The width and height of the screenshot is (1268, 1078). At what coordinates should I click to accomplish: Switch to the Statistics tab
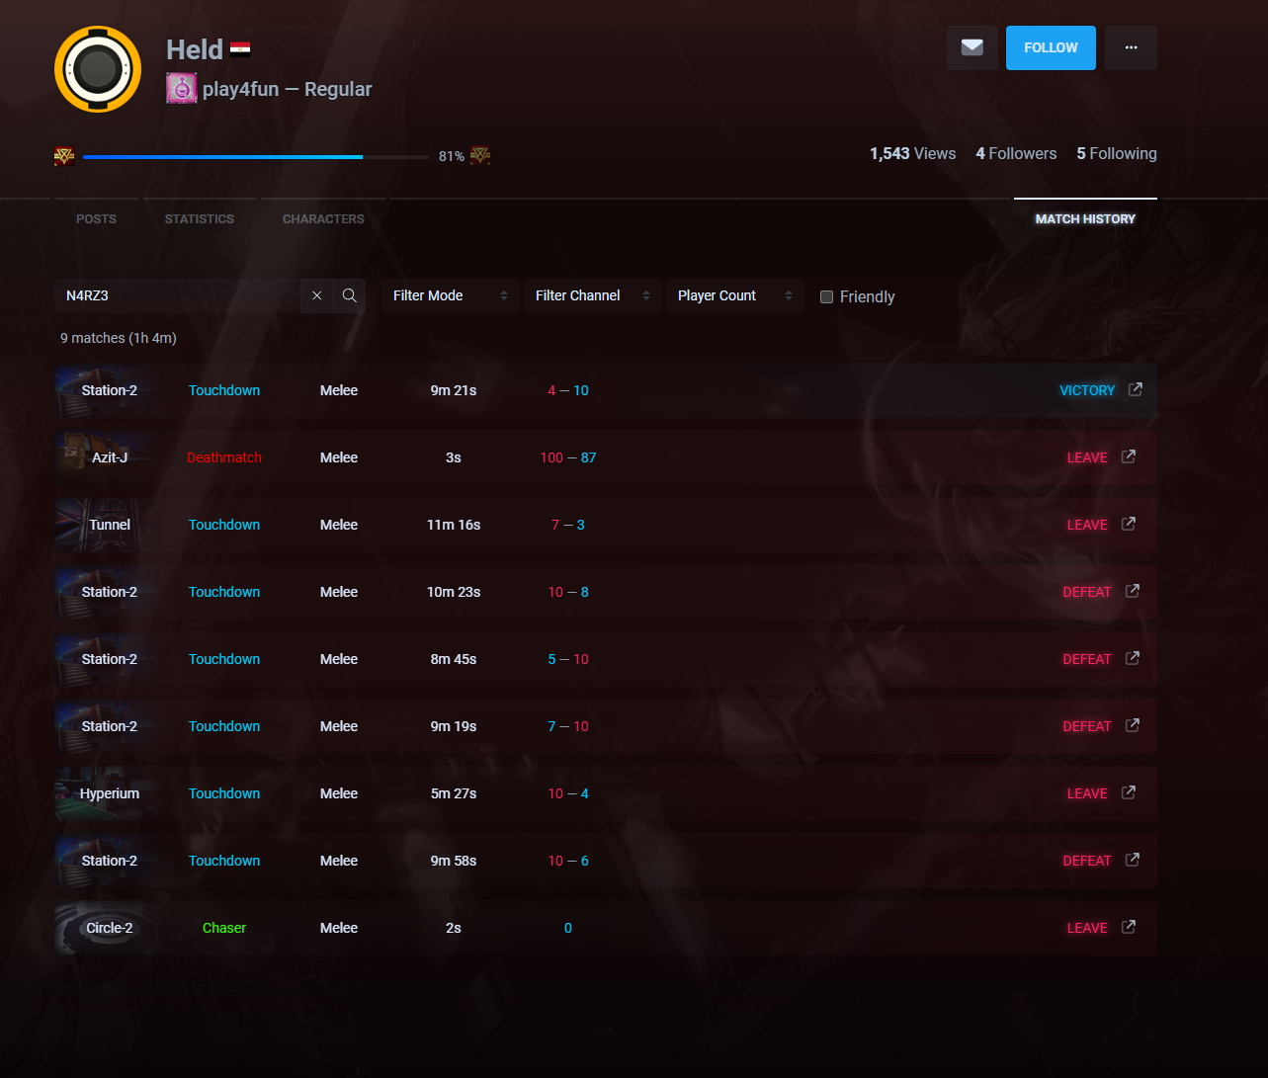[x=200, y=219]
